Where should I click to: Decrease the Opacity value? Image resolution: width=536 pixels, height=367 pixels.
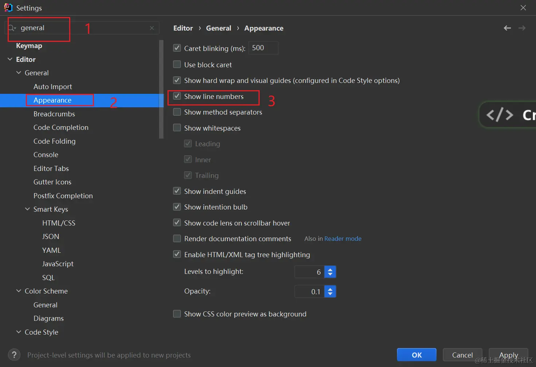point(330,294)
